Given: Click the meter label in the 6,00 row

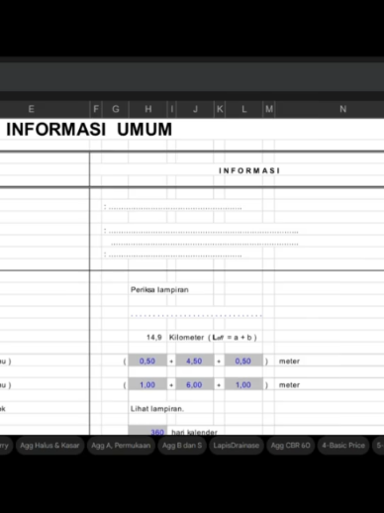Looking at the screenshot, I should pyautogui.click(x=289, y=385).
